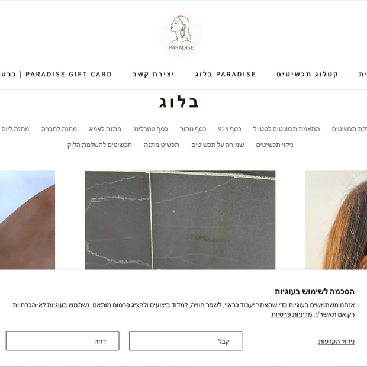Choose תכשיט מתנה blog tag
The width and height of the screenshot is (367, 367).
tap(162, 145)
